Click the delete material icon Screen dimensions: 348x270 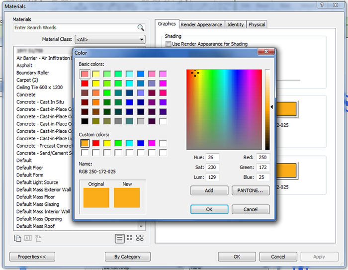pos(38,238)
